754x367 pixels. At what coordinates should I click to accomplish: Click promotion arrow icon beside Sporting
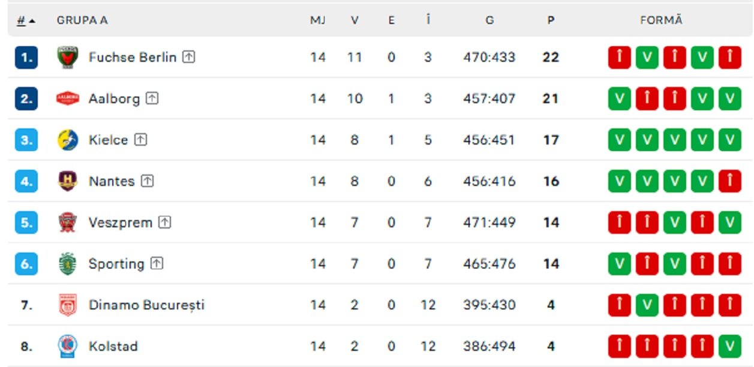point(157,263)
